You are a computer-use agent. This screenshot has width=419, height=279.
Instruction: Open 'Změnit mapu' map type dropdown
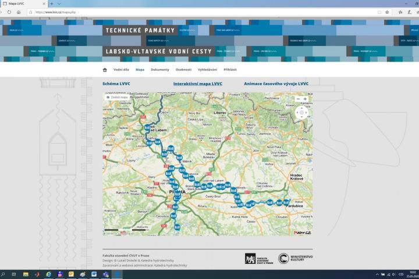[x=117, y=97]
